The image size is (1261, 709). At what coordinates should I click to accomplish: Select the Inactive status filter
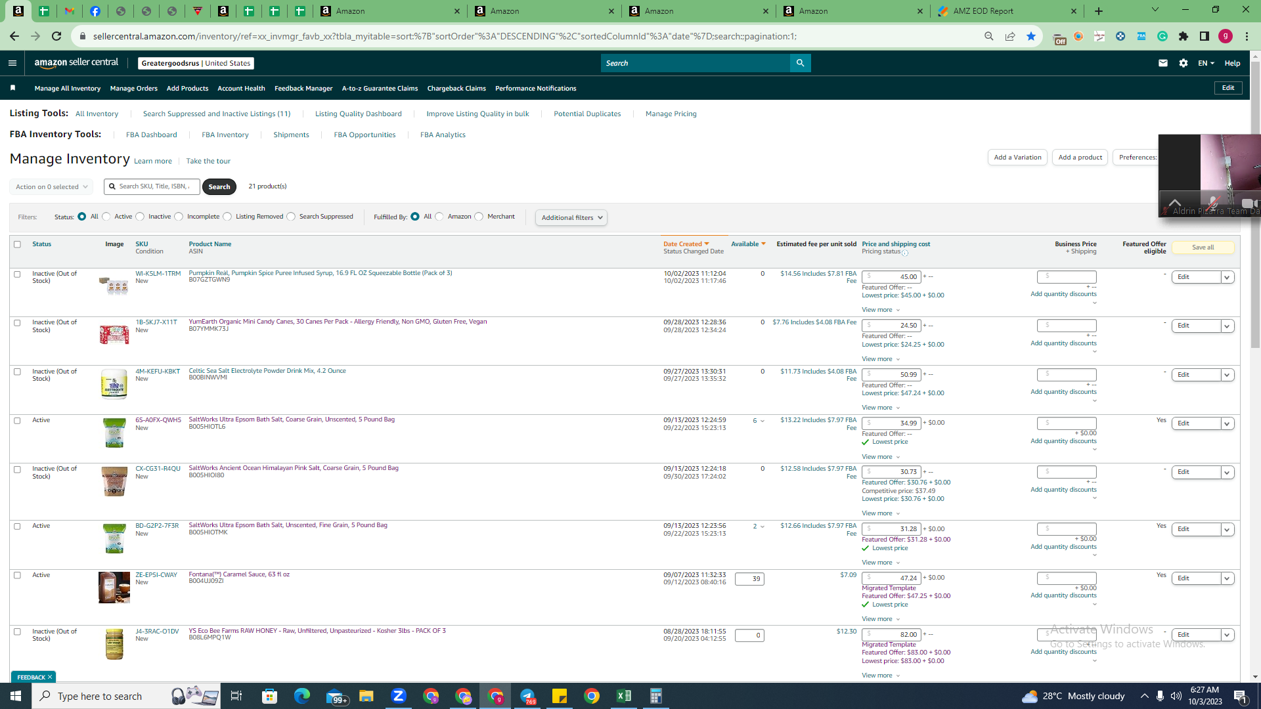tap(140, 217)
